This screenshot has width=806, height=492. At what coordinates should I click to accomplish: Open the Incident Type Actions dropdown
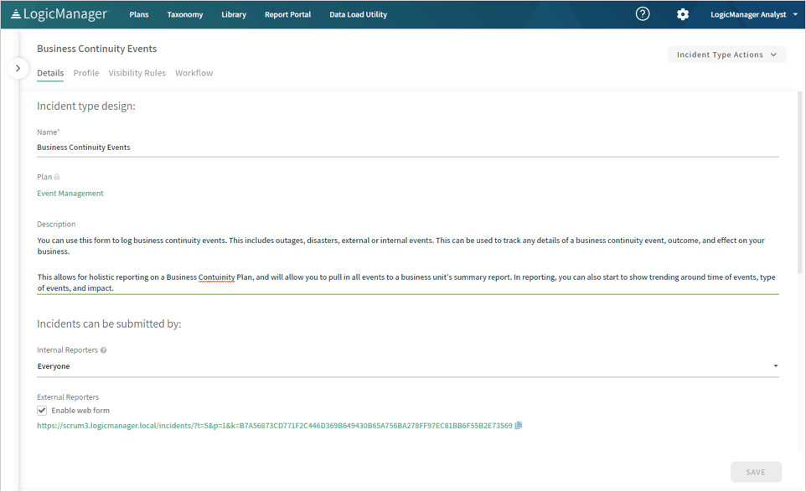[727, 54]
